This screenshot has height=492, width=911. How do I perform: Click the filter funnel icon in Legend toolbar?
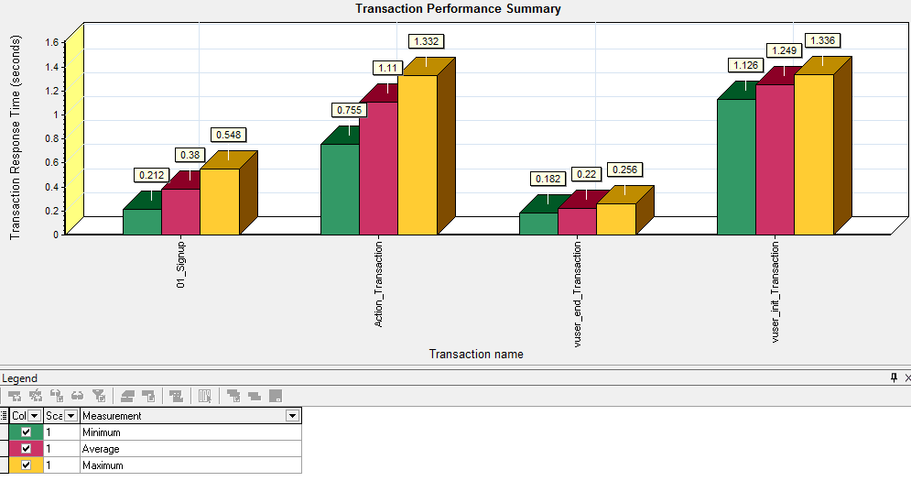pyautogui.click(x=99, y=396)
